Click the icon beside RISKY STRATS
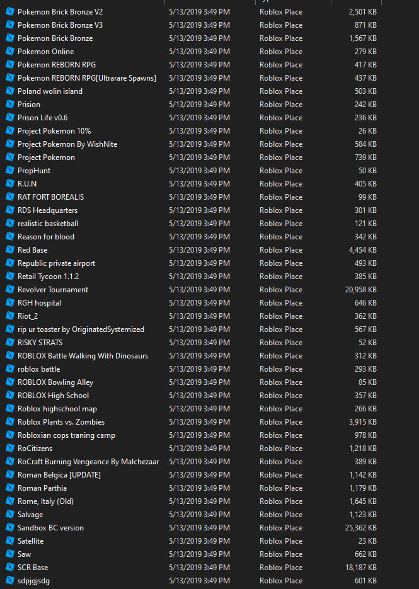The width and height of the screenshot is (419, 589). pos(10,343)
